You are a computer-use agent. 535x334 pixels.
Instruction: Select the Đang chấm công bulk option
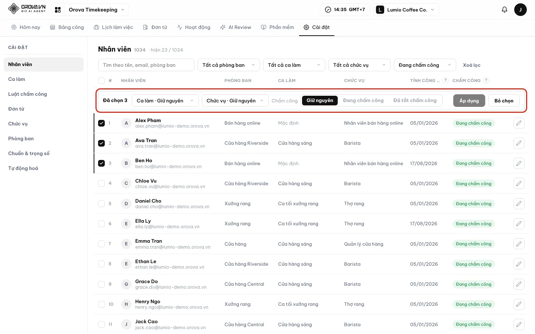tap(363, 100)
